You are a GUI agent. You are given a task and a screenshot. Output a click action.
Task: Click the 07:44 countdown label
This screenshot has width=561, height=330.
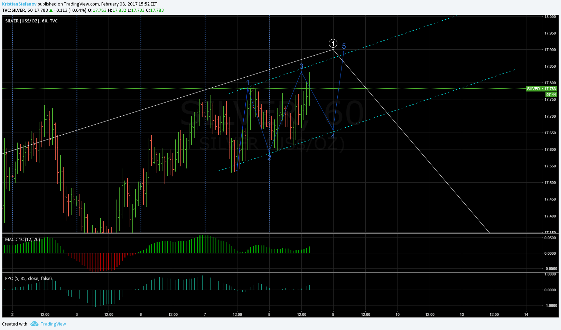click(x=551, y=95)
